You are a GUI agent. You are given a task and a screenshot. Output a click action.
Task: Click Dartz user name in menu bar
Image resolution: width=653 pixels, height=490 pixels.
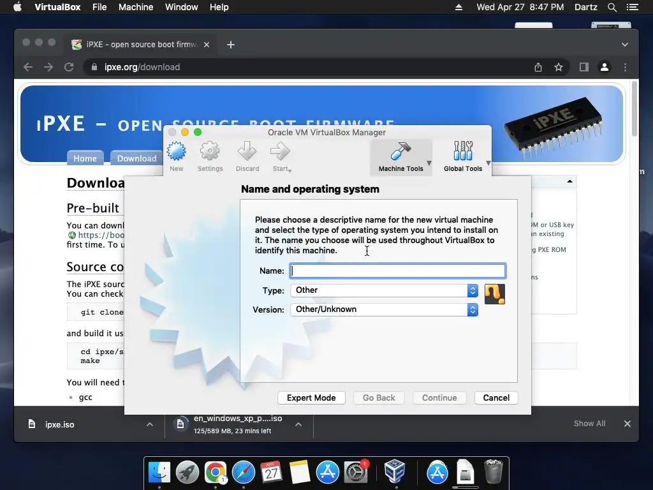pyautogui.click(x=585, y=7)
